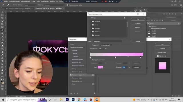This screenshot has height=102, width=183.
Task: Expand the first preset folder Основные
Action: 91,22
